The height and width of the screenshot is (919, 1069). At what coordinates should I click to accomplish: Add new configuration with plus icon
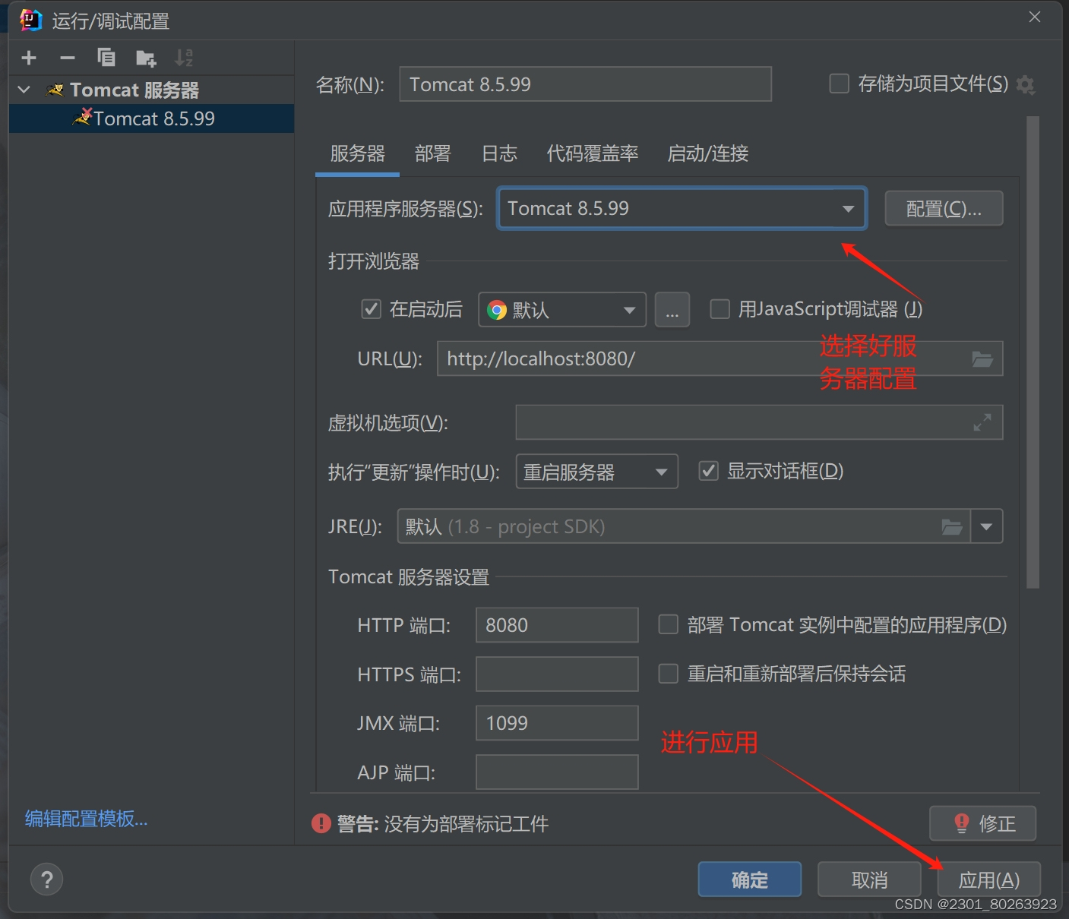[x=29, y=58]
